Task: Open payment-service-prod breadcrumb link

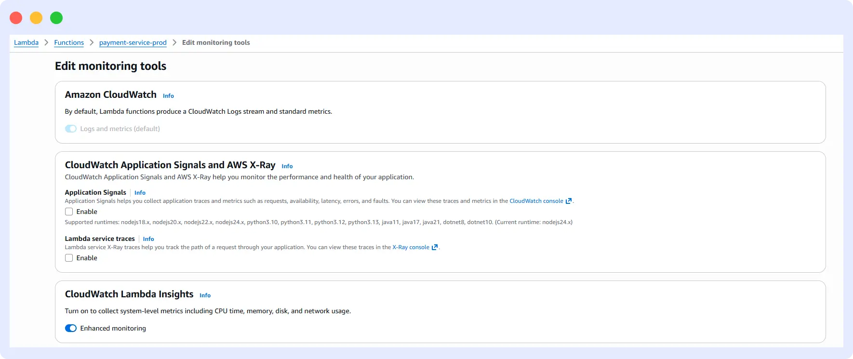Action: [x=133, y=42]
